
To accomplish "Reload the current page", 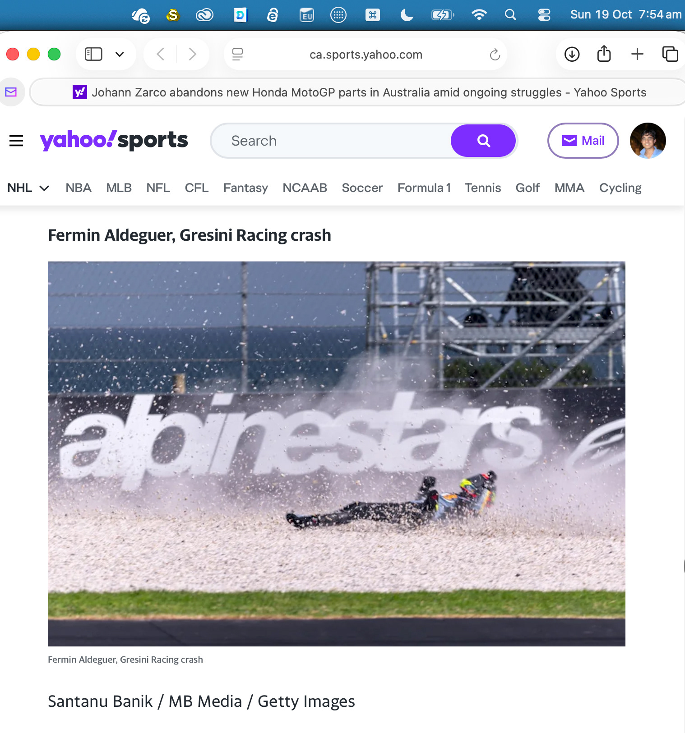I will pos(495,55).
